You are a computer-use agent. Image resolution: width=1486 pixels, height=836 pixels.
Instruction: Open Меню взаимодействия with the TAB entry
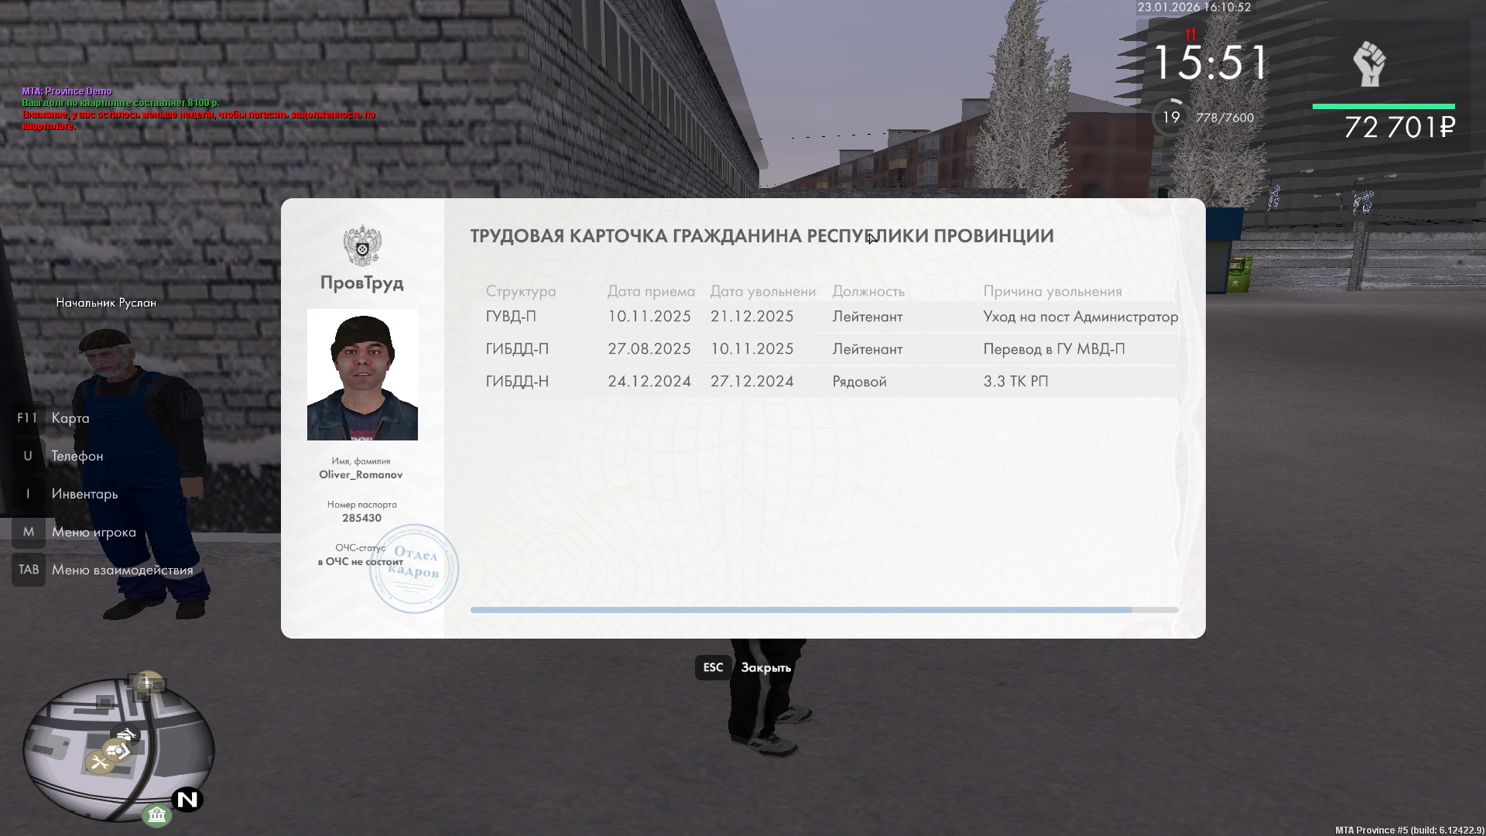coord(122,570)
